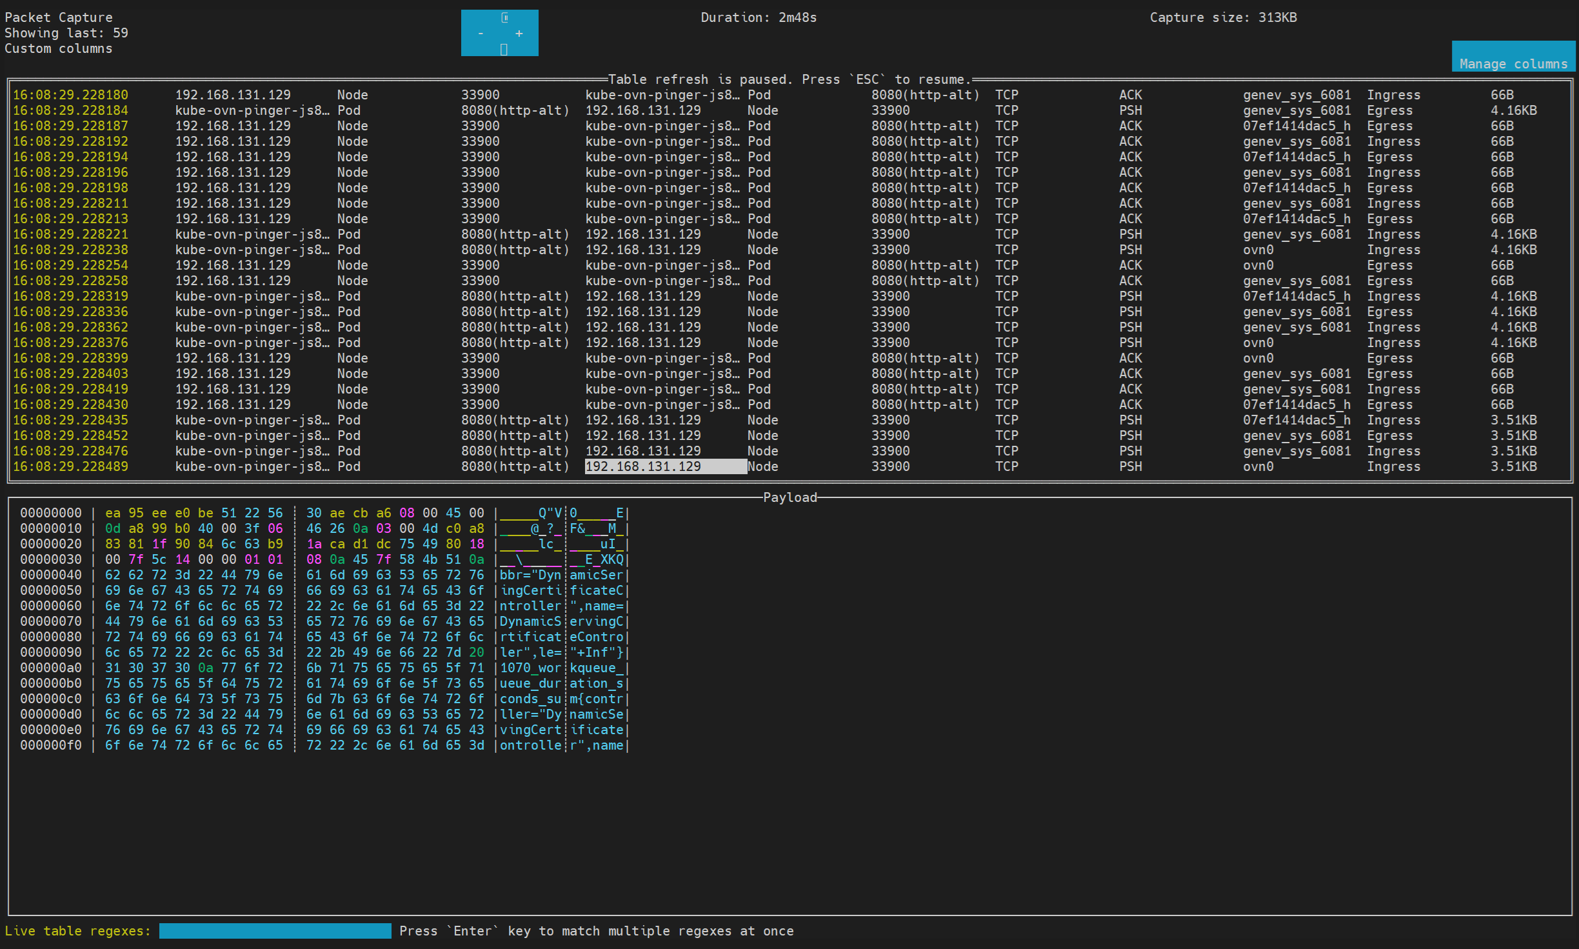Click the empty rectangle glyph icon
This screenshot has height=949, width=1579.
point(504,50)
